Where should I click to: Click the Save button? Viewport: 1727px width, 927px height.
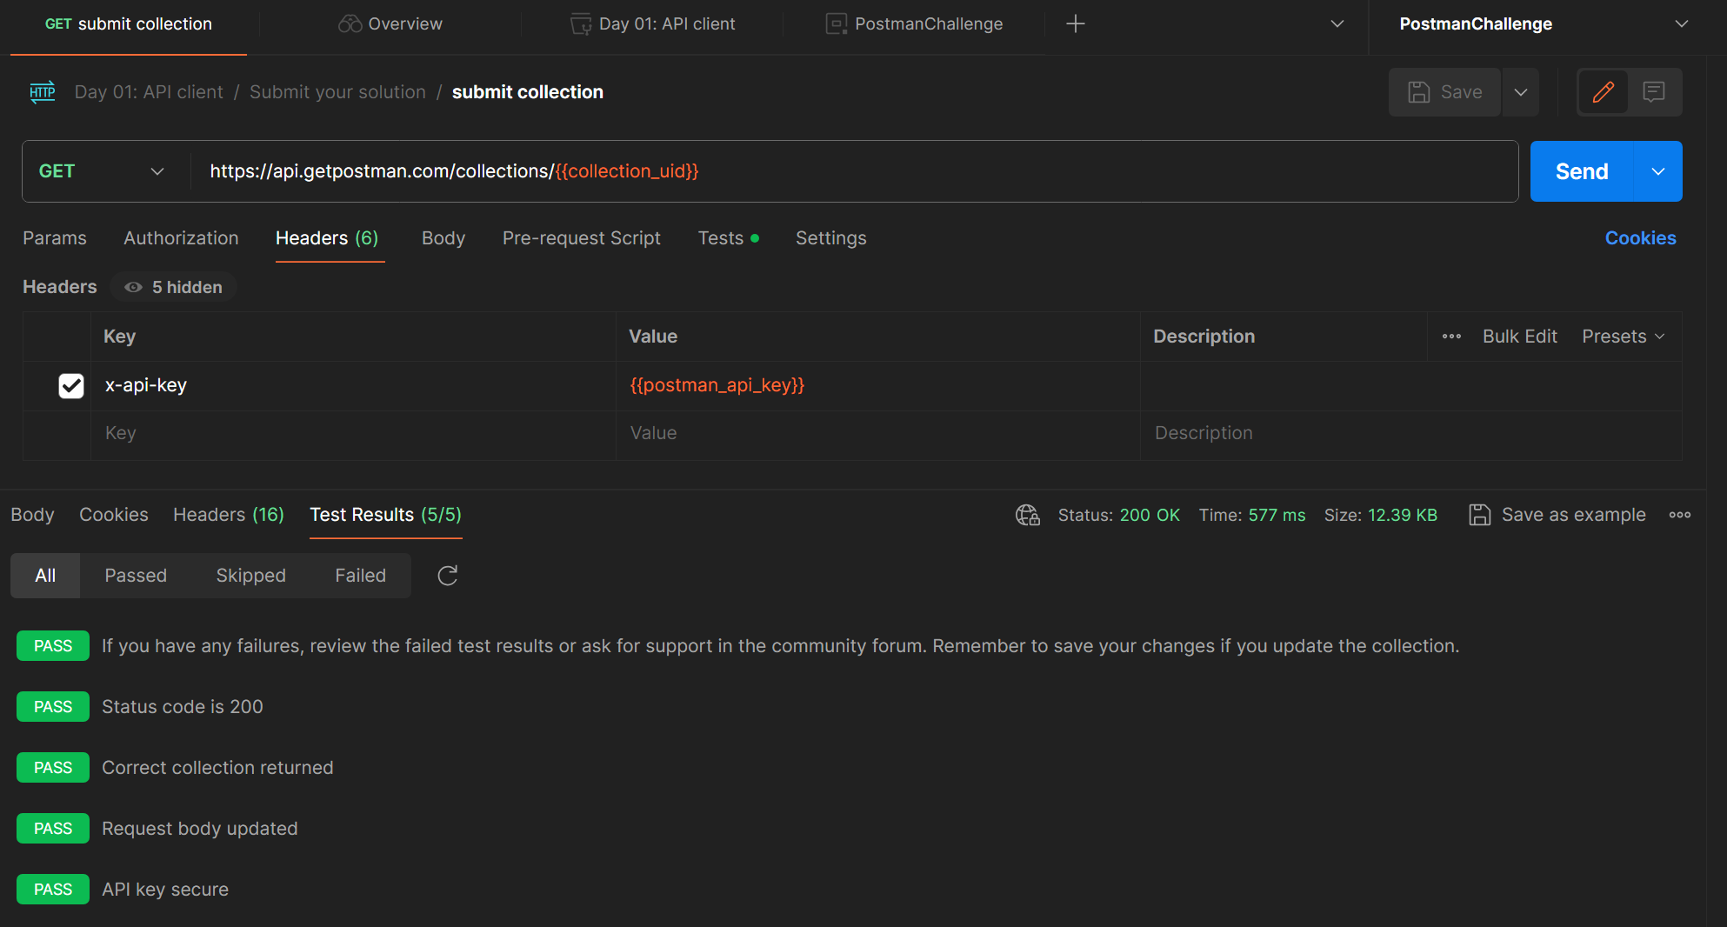(x=1444, y=92)
